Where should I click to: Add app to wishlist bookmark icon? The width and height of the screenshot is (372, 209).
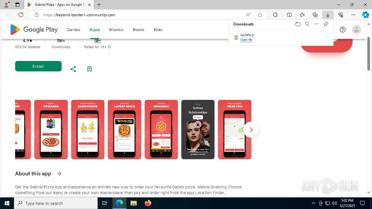tap(90, 69)
